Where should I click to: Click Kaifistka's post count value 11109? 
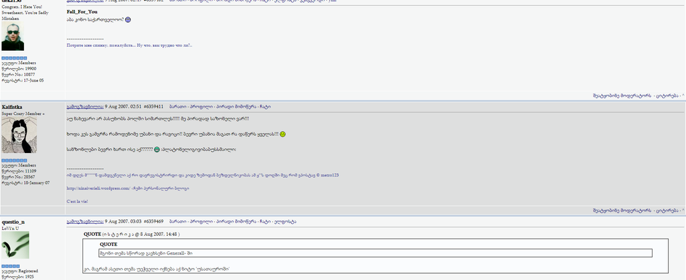31,171
